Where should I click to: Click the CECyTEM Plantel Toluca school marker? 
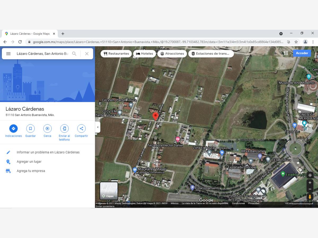120,113
